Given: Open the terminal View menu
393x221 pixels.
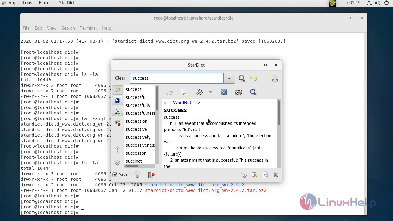Looking at the screenshot, I should click(52, 28).
